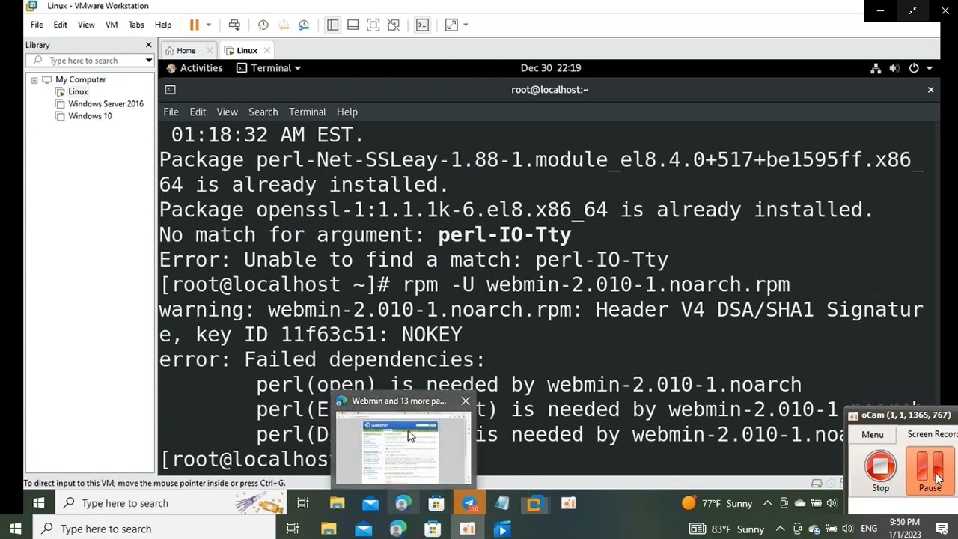The height and width of the screenshot is (539, 958).
Task: Close the Webmin preview popup
Action: [466, 401]
